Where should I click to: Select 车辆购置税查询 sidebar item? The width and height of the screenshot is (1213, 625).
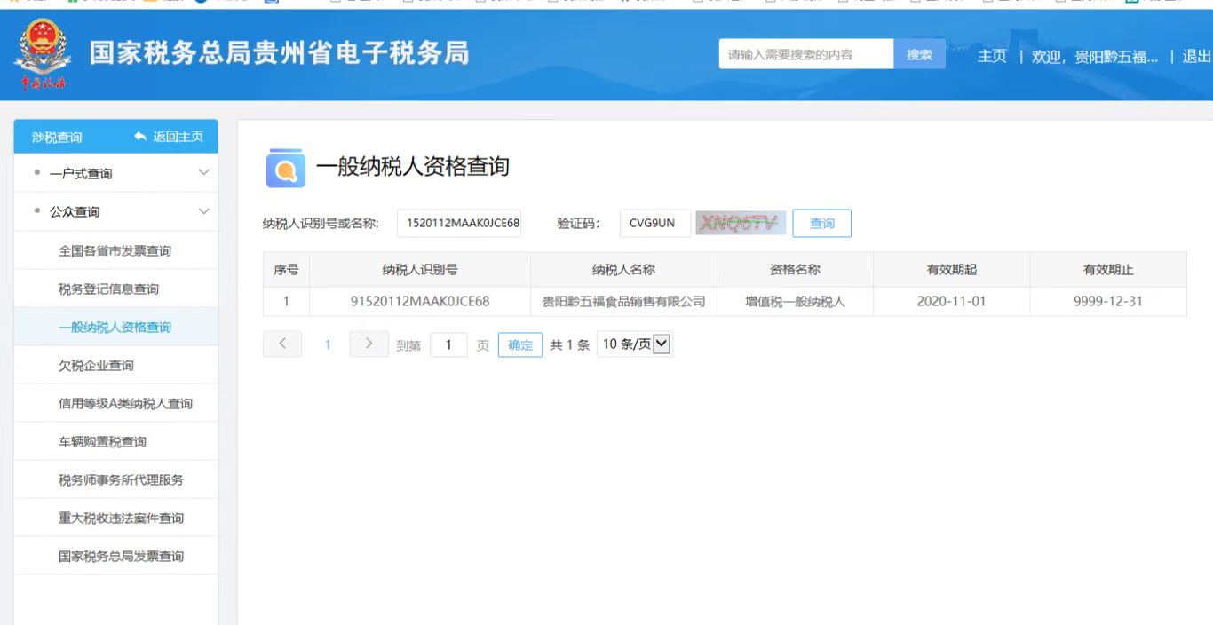click(102, 442)
